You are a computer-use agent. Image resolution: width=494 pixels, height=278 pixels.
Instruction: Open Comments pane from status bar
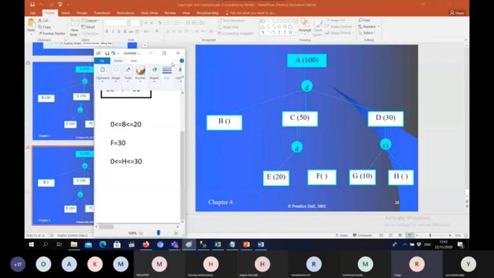362,235
